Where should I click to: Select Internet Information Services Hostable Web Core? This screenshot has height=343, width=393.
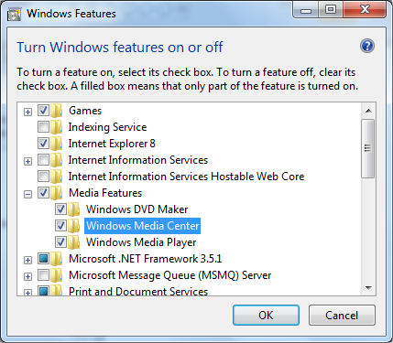click(x=186, y=177)
